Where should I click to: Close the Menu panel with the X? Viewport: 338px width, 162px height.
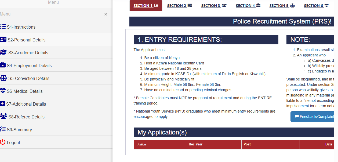[106, 14]
